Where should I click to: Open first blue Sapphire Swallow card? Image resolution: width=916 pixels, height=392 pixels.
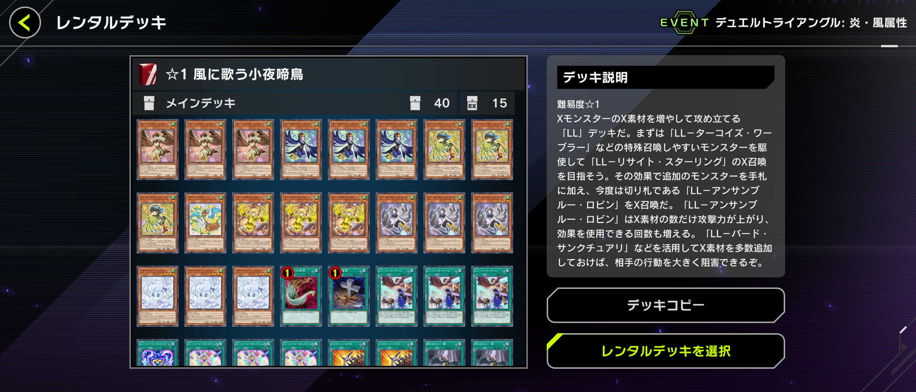coord(301,150)
